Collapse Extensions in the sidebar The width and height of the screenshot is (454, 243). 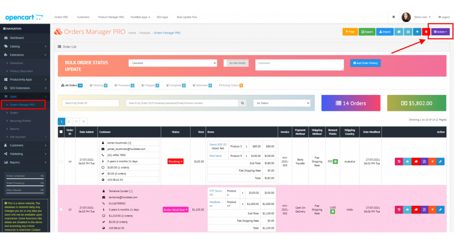click(x=25, y=55)
